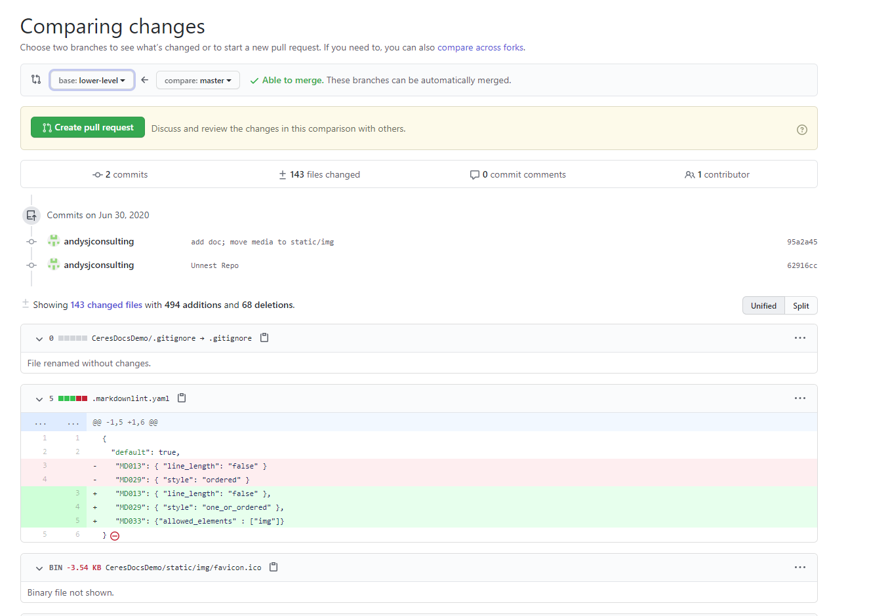Click the swap branches icon
This screenshot has width=869, height=616.
pyautogui.click(x=35, y=79)
